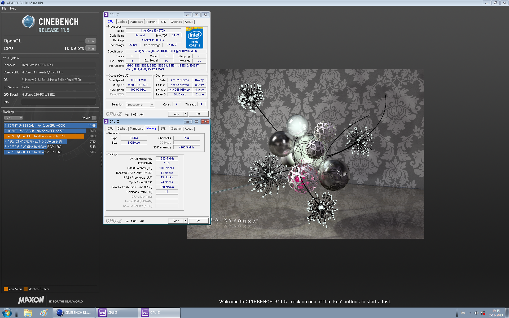Image resolution: width=509 pixels, height=318 pixels.
Task: Click the network status tray icon
Action: tap(483, 313)
